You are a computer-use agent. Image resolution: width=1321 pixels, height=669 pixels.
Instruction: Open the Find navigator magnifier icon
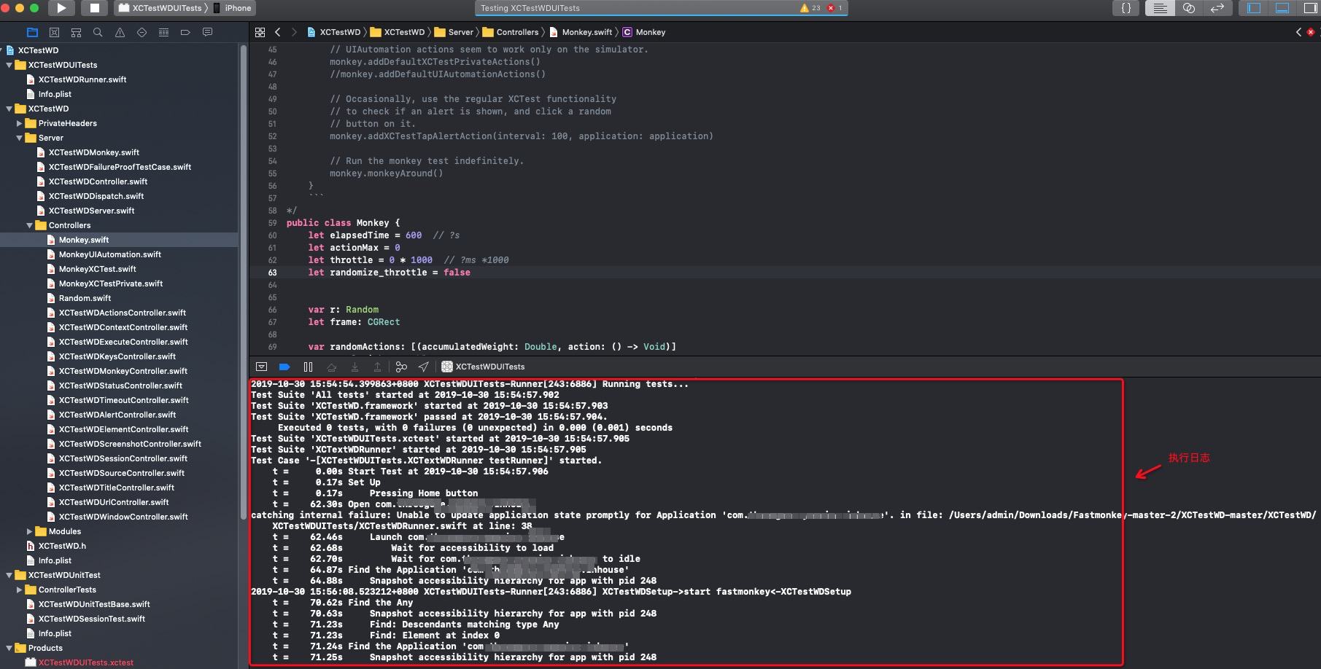coord(98,32)
